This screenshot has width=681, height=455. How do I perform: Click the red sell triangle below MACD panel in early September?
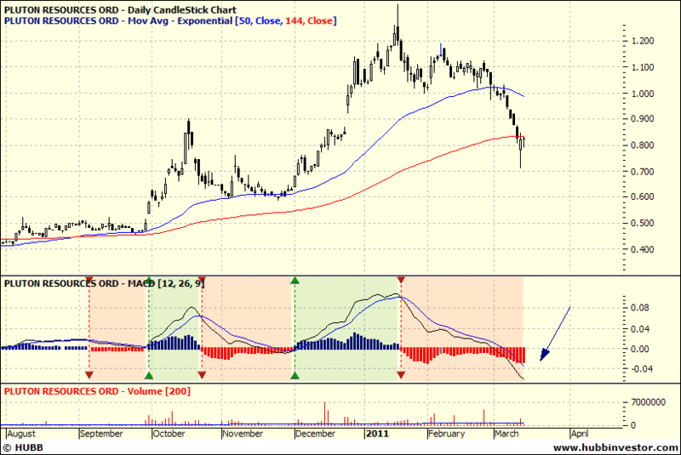(89, 375)
